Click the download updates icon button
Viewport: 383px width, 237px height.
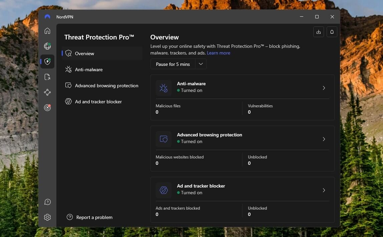319,32
